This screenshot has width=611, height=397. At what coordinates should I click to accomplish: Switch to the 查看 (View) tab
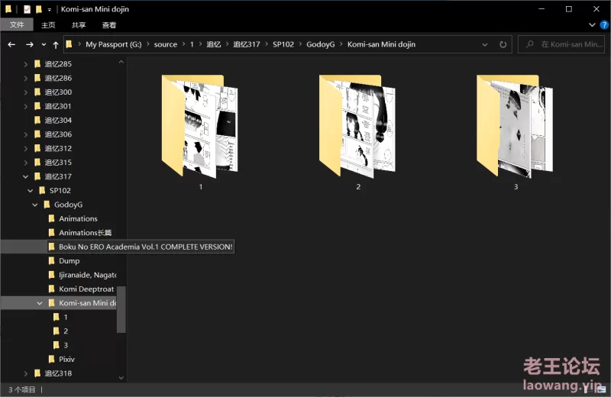109,24
